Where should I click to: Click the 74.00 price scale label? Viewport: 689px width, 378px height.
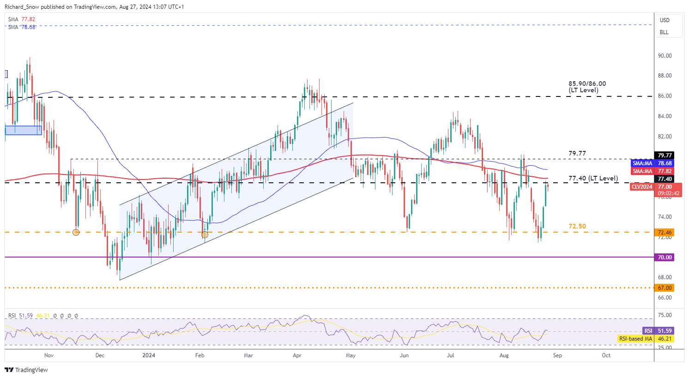point(665,217)
